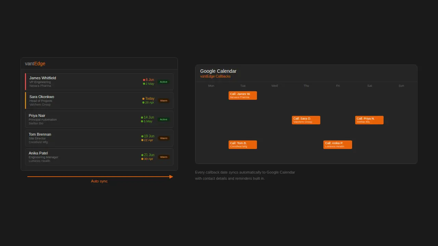Open the Call: Priya N. calendar event
Viewport: 438px width, 246px height.
tap(369, 120)
